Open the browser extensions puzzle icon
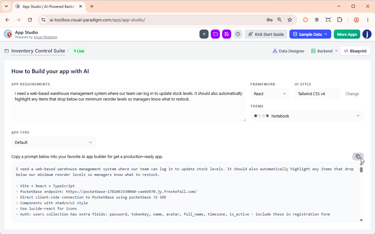The height and width of the screenshot is (234, 375). [x=339, y=20]
